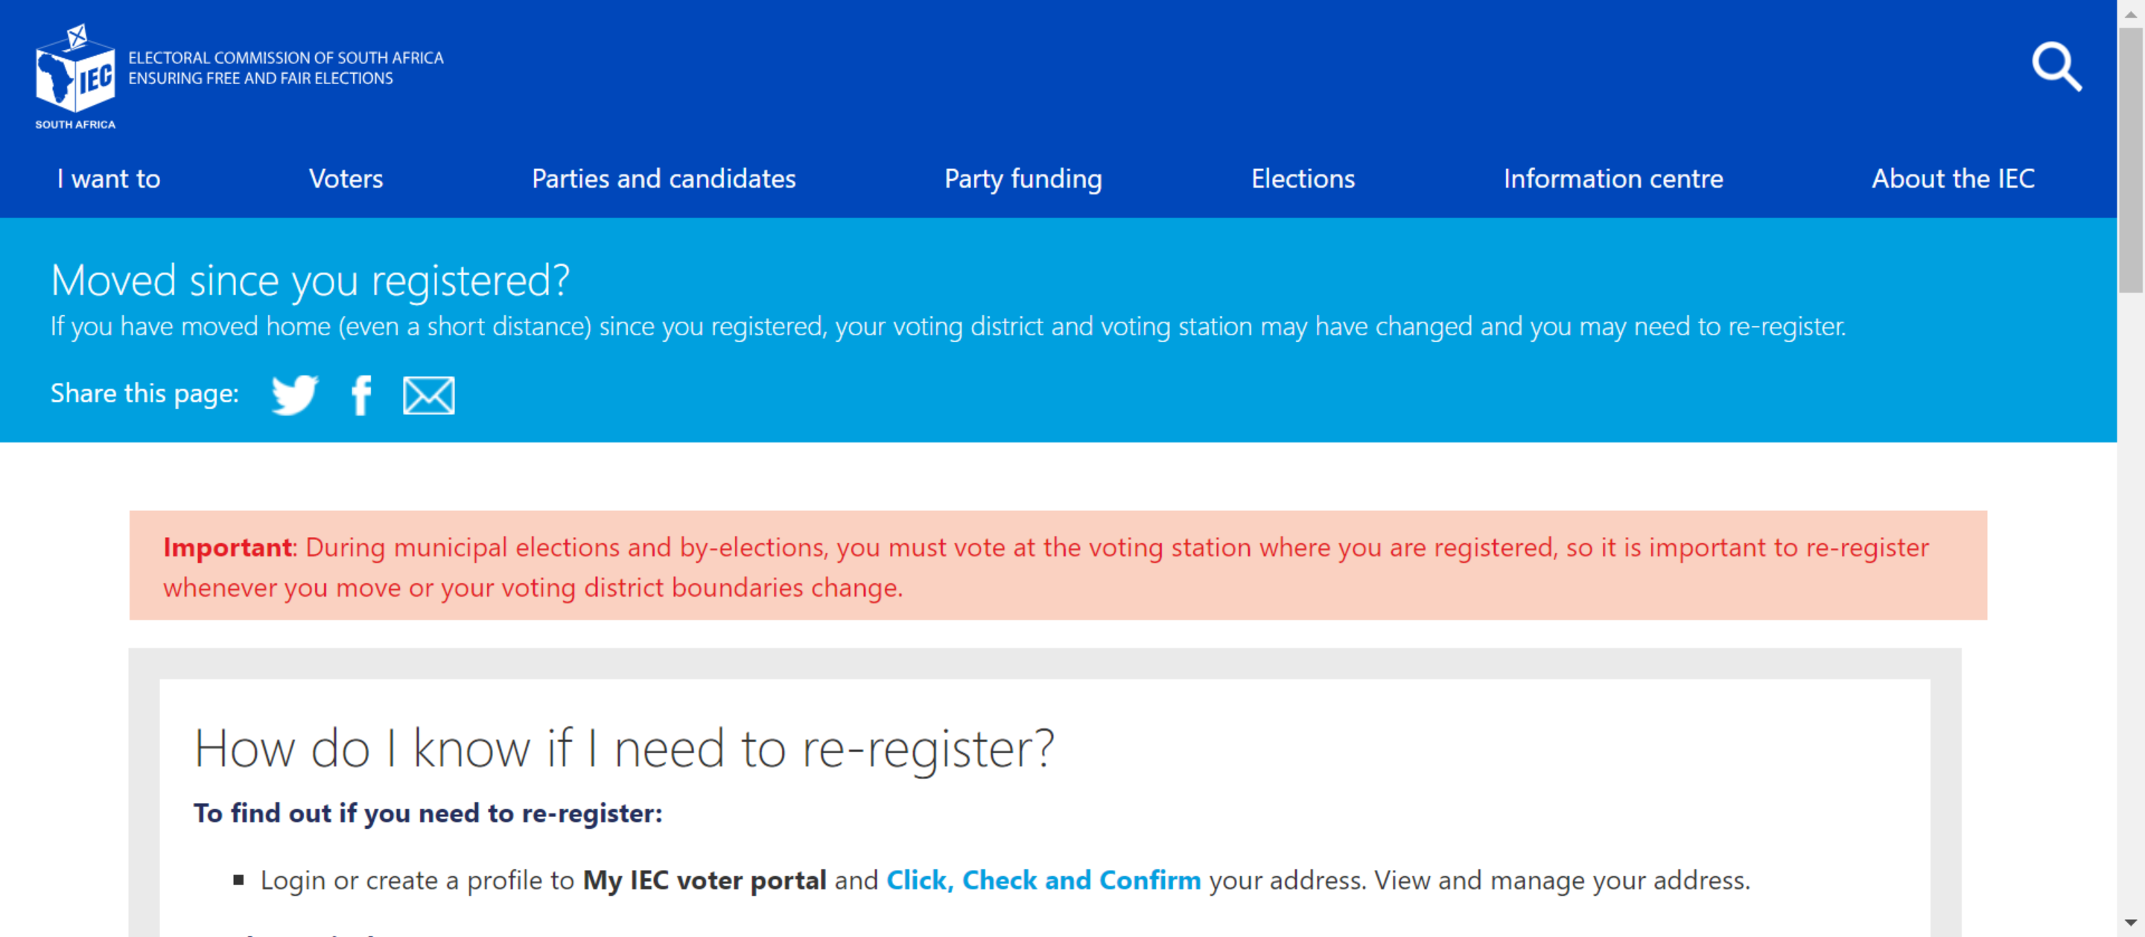Click the "Moved since you registered?" heading

click(x=311, y=280)
